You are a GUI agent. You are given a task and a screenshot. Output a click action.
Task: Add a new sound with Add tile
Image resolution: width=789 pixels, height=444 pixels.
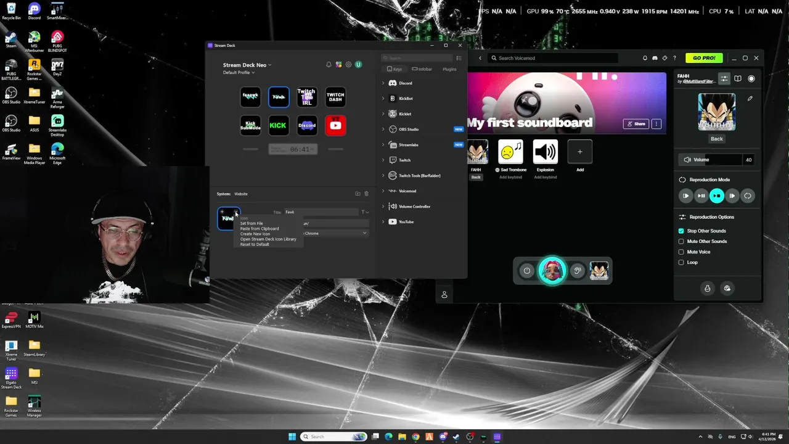pos(579,152)
